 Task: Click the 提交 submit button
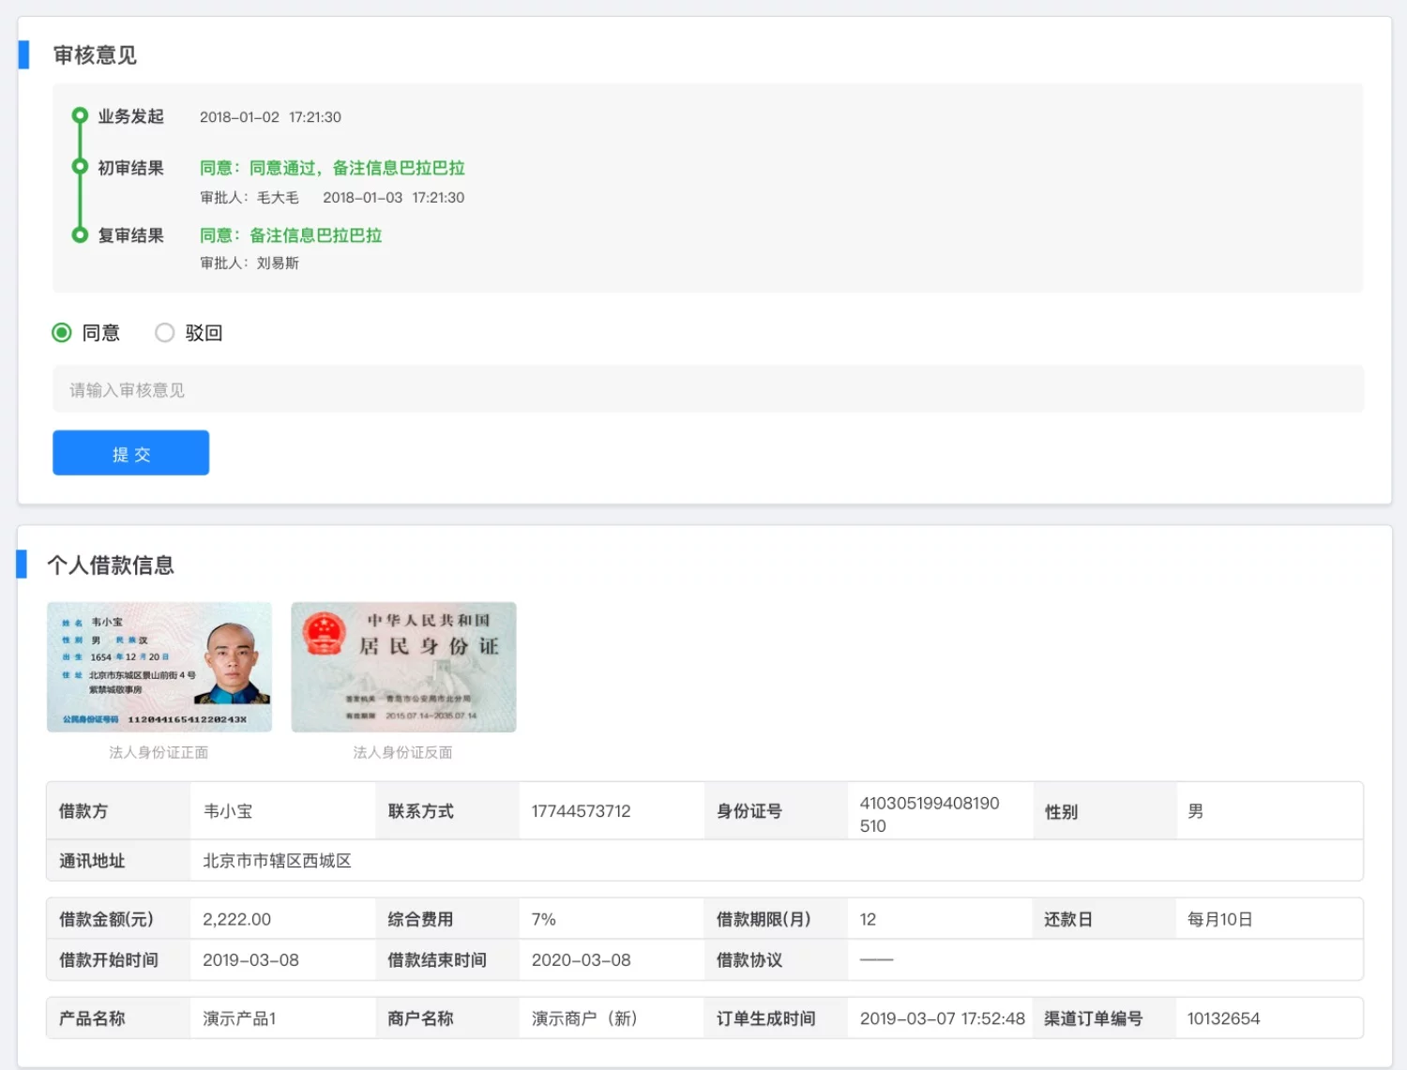pyautogui.click(x=130, y=453)
